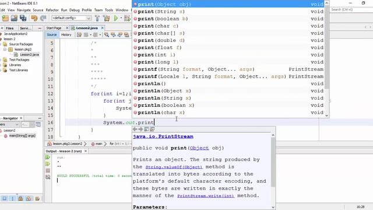Open the PrintStream.write(int) link

click(206, 196)
